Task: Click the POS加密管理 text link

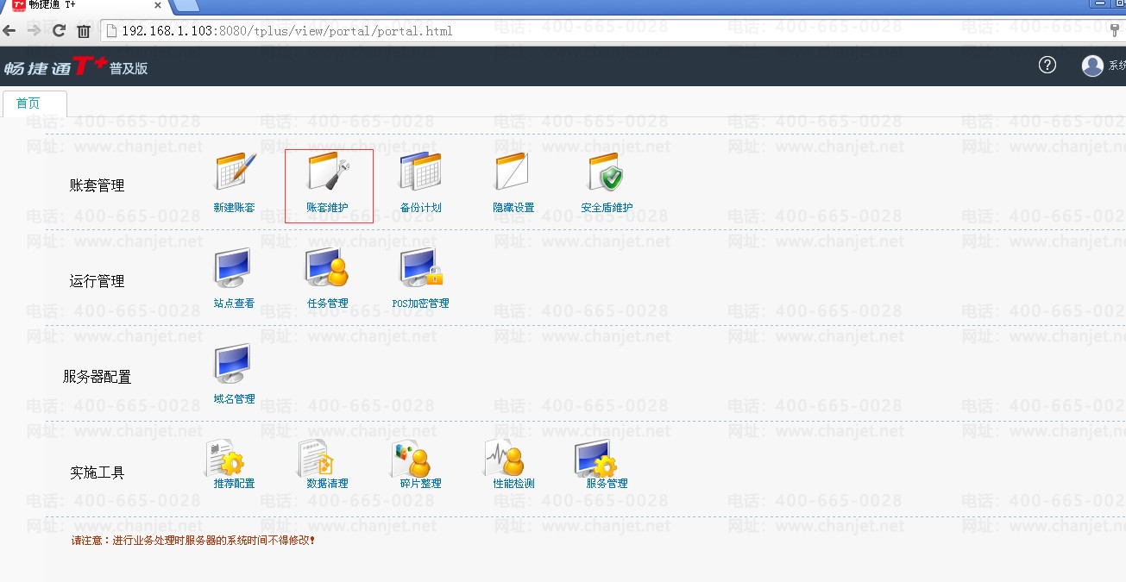Action: coord(421,304)
